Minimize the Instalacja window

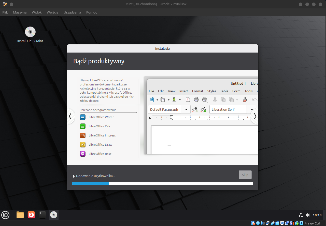254,48
